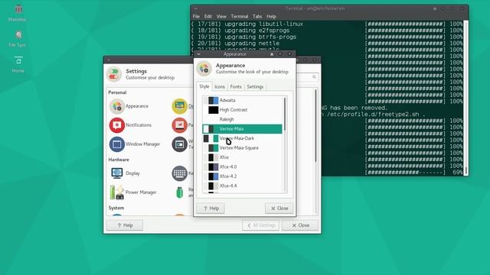Click Help button in Settings window
490x275 pixels.
coord(124,225)
